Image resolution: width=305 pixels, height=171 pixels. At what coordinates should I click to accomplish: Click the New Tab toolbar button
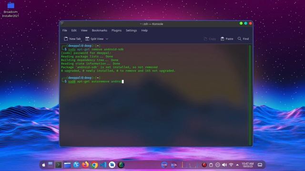point(72,39)
